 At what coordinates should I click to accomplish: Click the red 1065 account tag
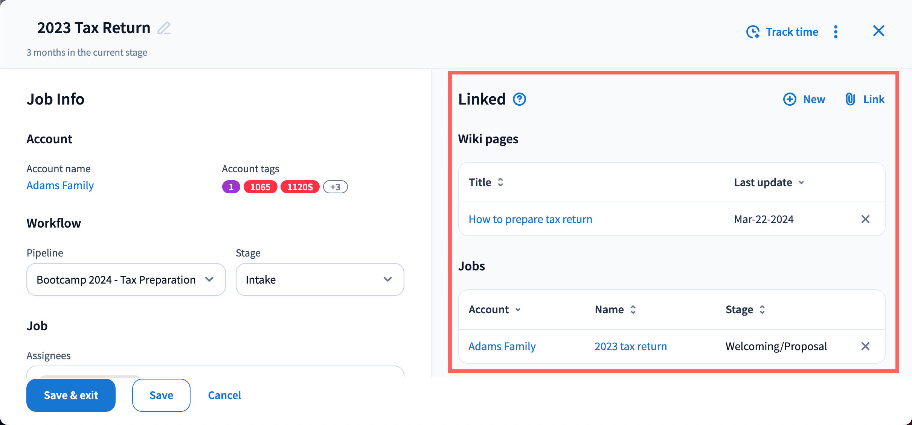click(x=260, y=187)
